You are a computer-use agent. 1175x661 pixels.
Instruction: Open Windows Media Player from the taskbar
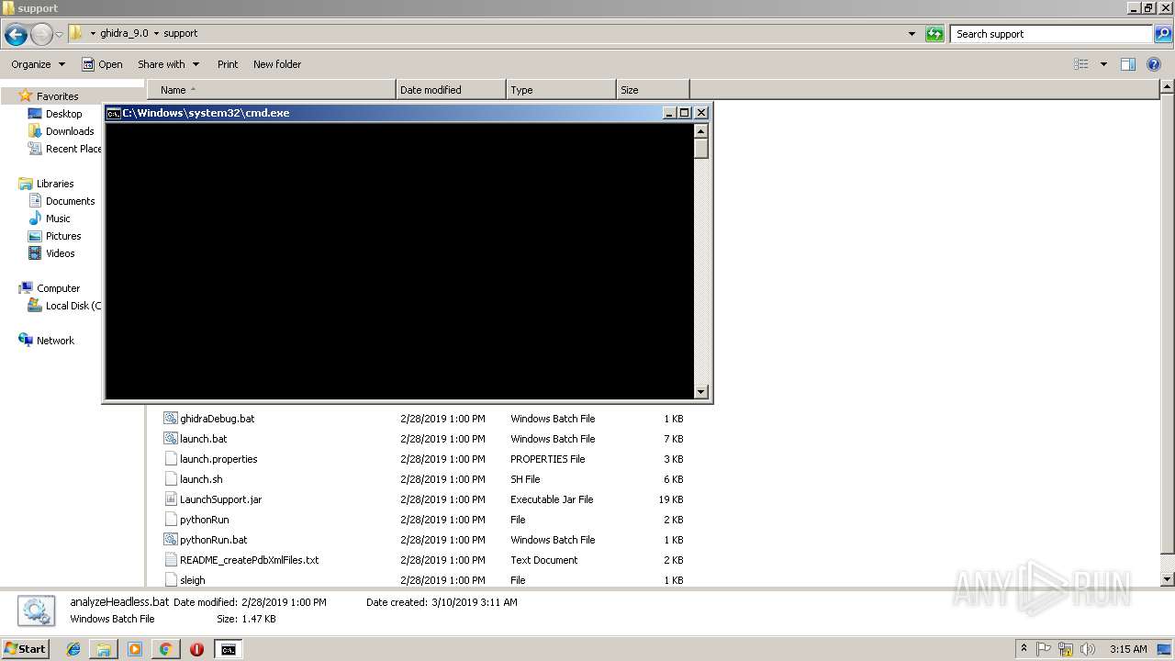[x=135, y=649]
